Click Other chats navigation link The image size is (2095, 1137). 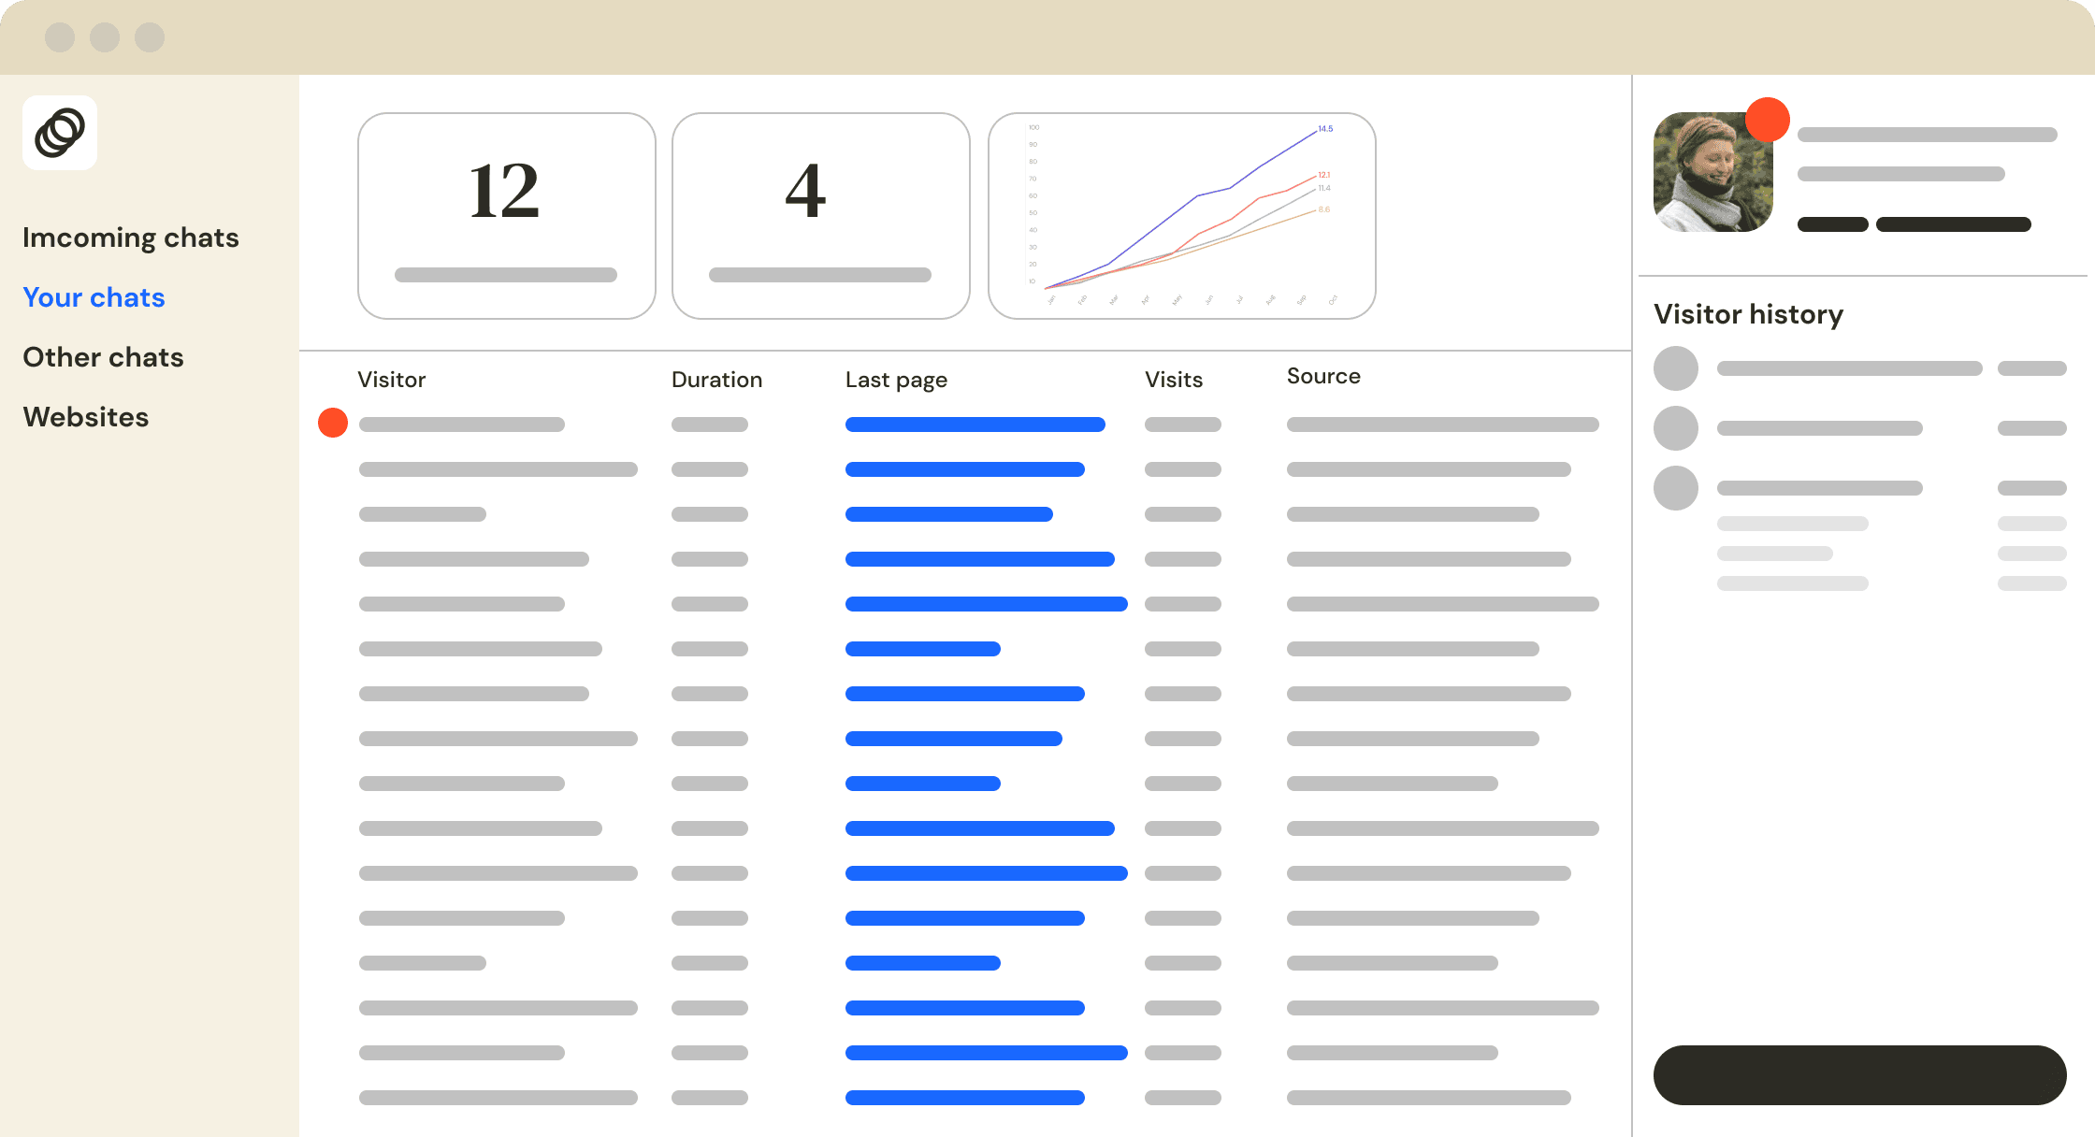105,355
